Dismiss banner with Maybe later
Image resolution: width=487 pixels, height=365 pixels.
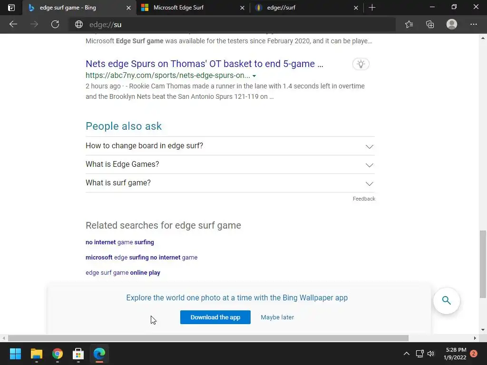click(x=277, y=317)
